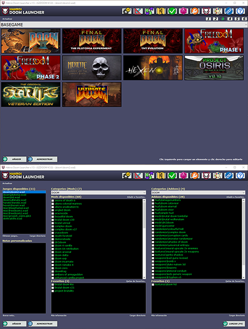Tick the 'aeons of death 6' mod checkbox
This screenshot has width=248, height=329.
(53, 200)
